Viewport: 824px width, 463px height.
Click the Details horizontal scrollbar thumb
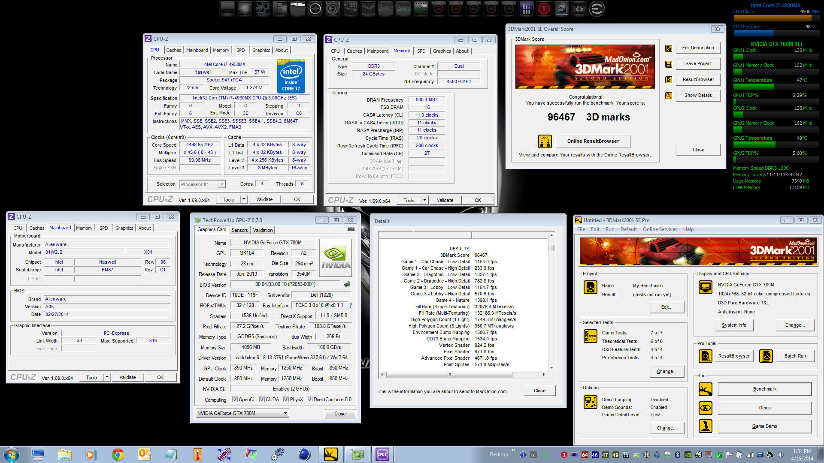coord(449,375)
